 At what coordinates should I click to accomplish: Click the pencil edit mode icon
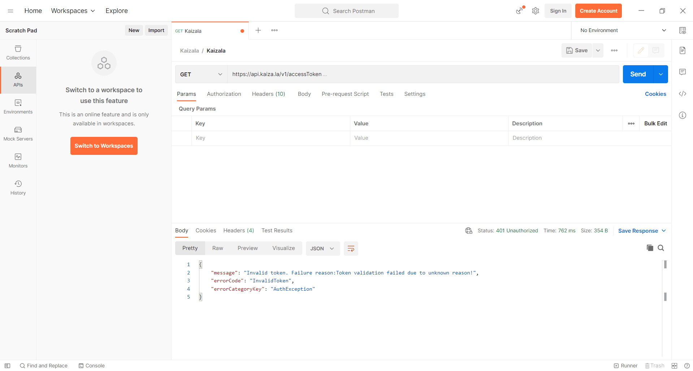(641, 50)
